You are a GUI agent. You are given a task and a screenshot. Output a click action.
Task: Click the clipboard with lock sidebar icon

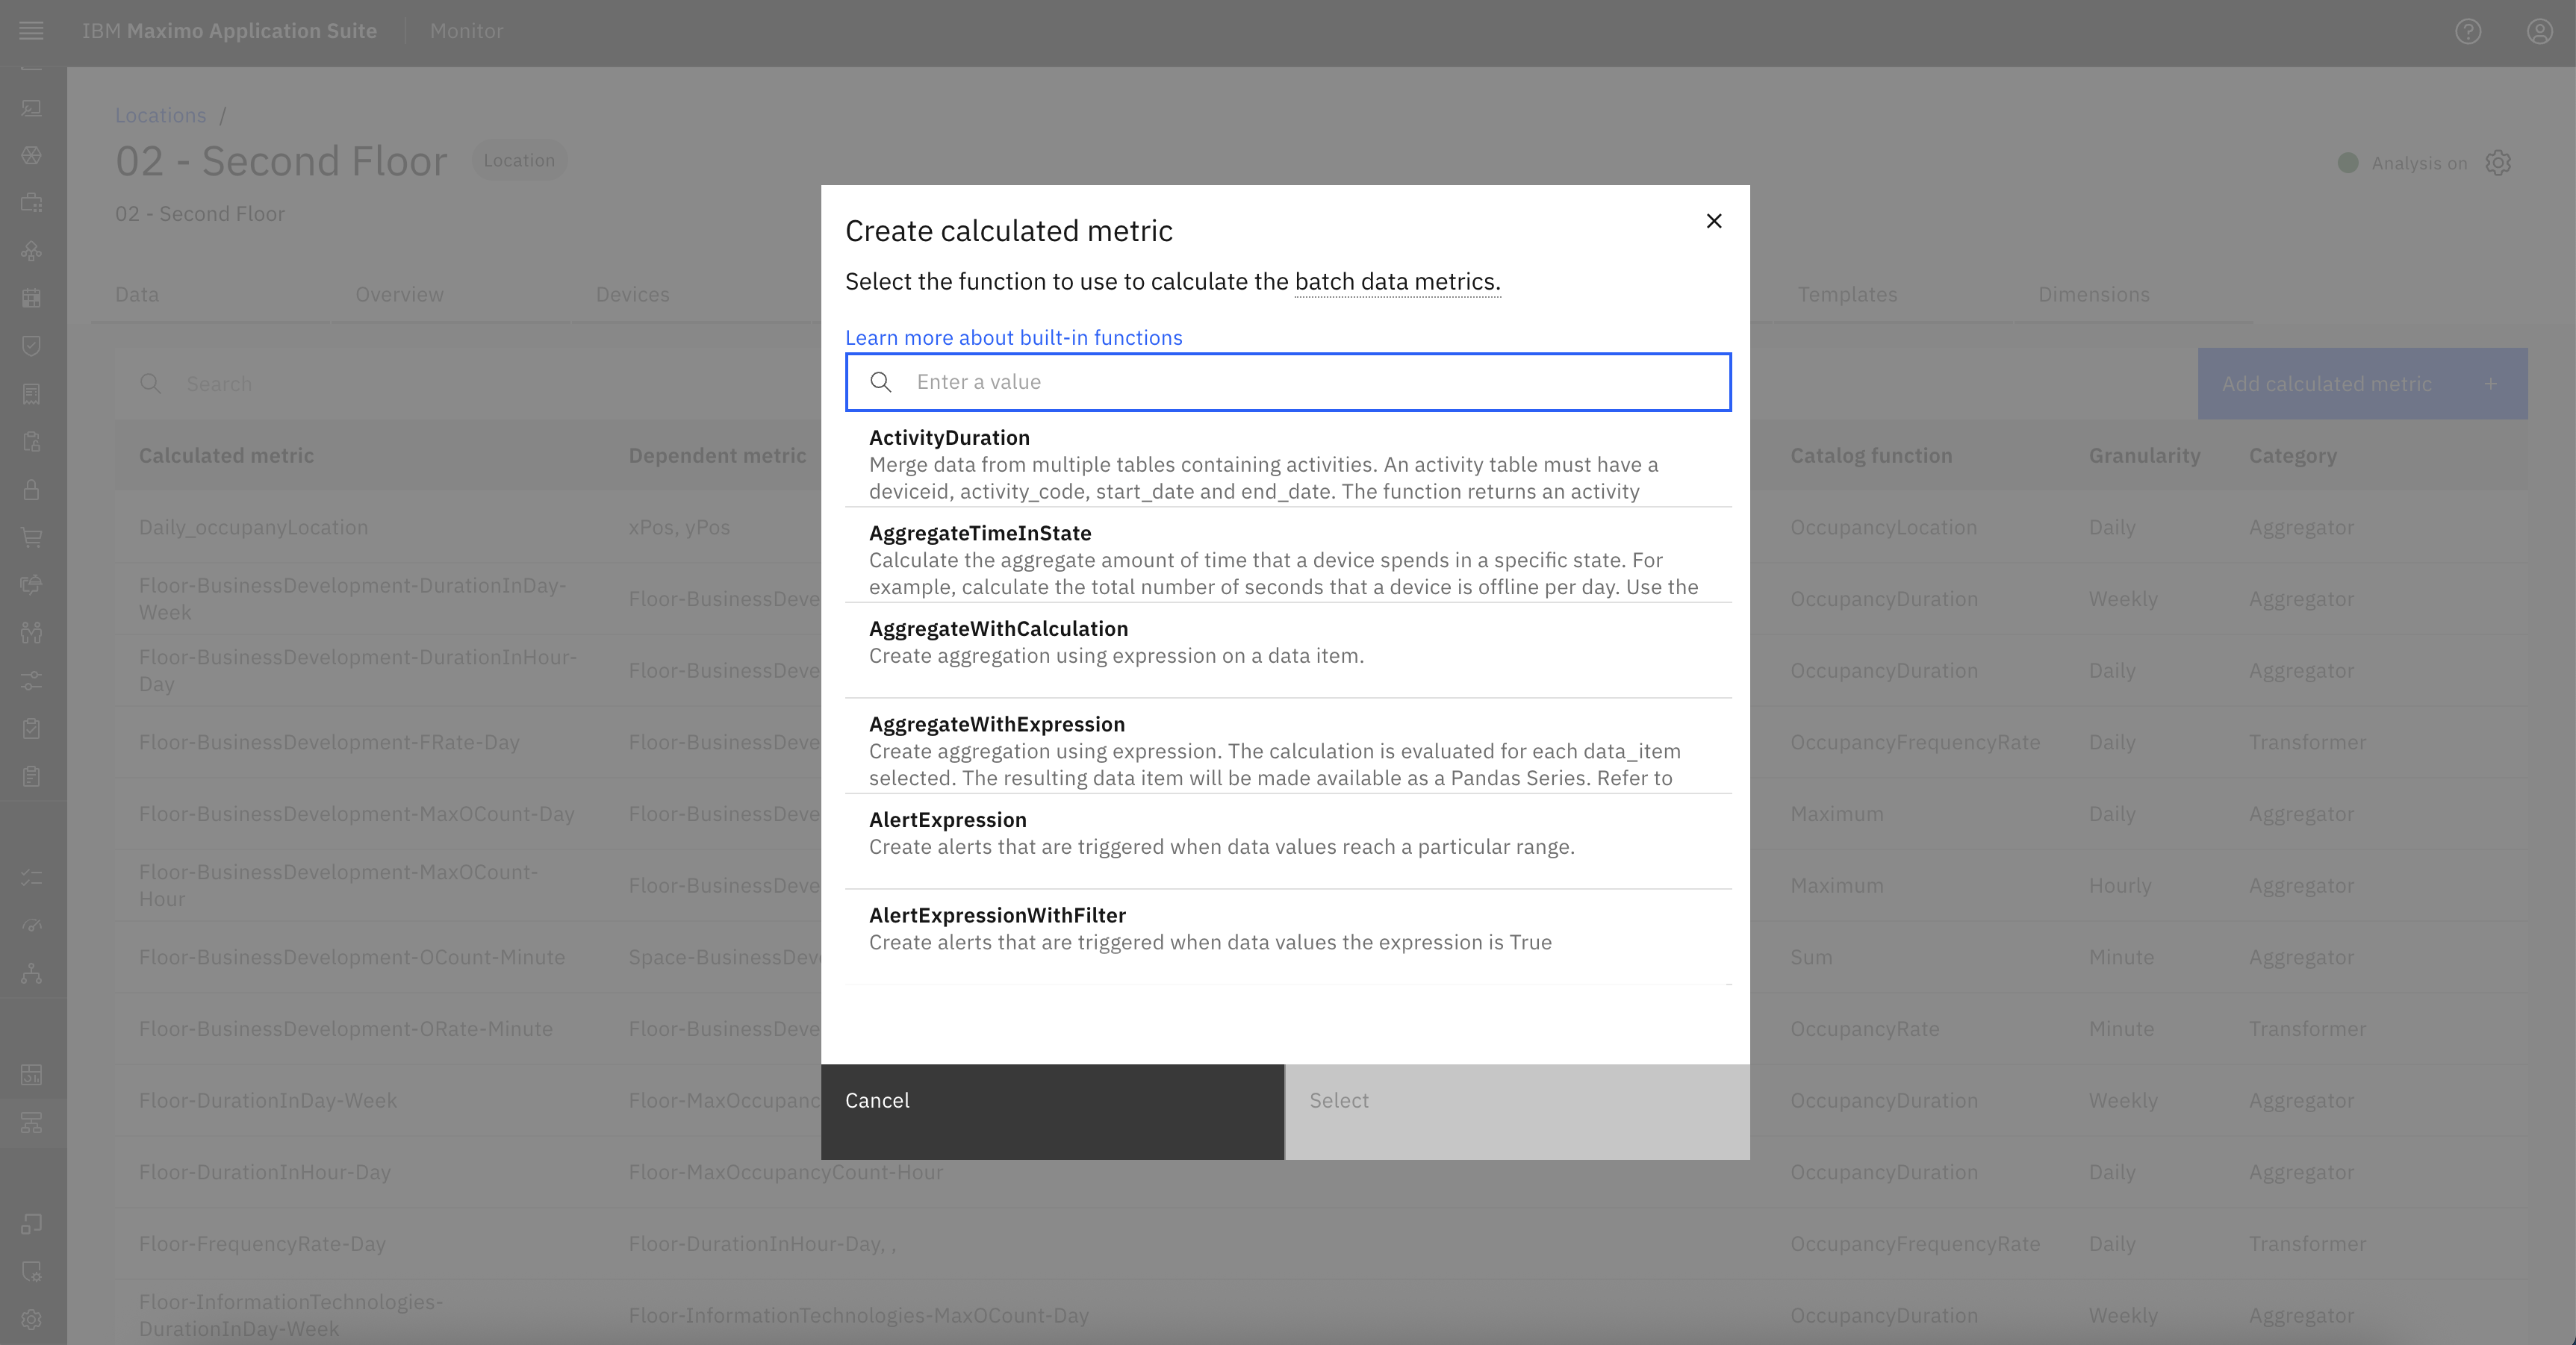pos(31,441)
